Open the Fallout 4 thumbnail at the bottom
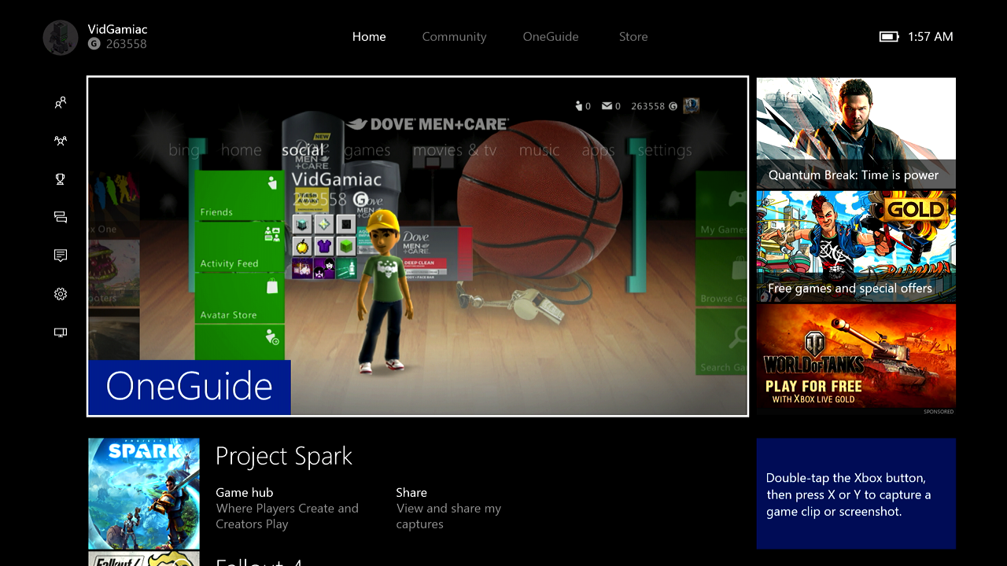The image size is (1007, 566). pyautogui.click(x=144, y=559)
